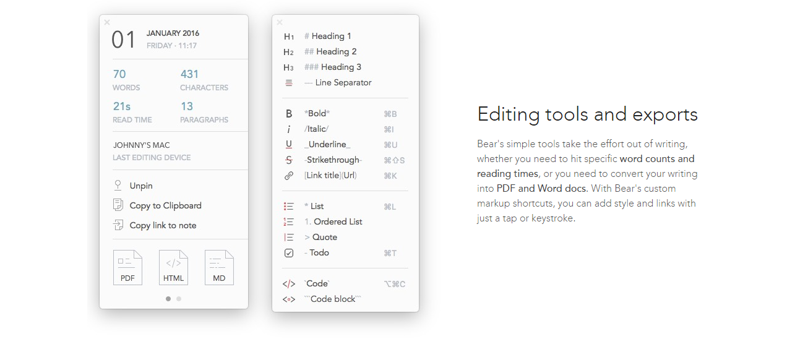Image resolution: width=808 pixels, height=352 pixels.
Task: Export note as MD
Action: [x=220, y=267]
